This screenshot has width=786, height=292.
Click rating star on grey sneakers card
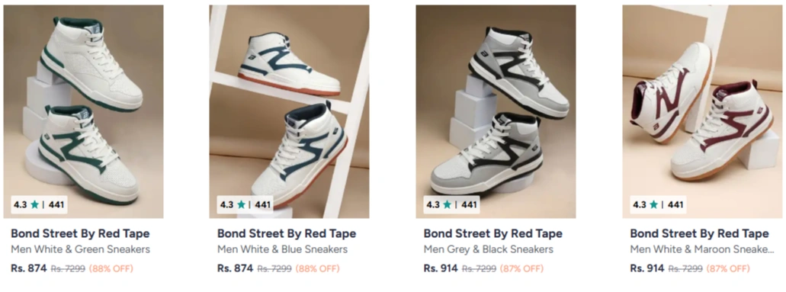(x=448, y=204)
